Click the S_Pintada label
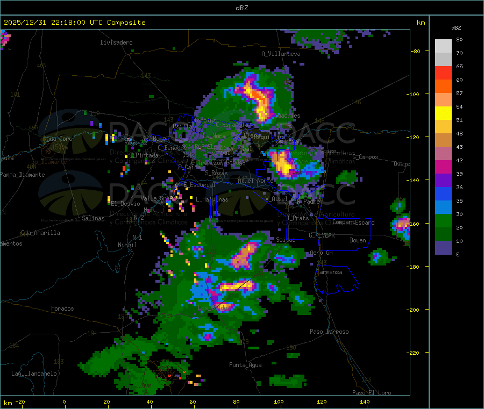Screen dimensions: 484x409 click(x=144, y=155)
